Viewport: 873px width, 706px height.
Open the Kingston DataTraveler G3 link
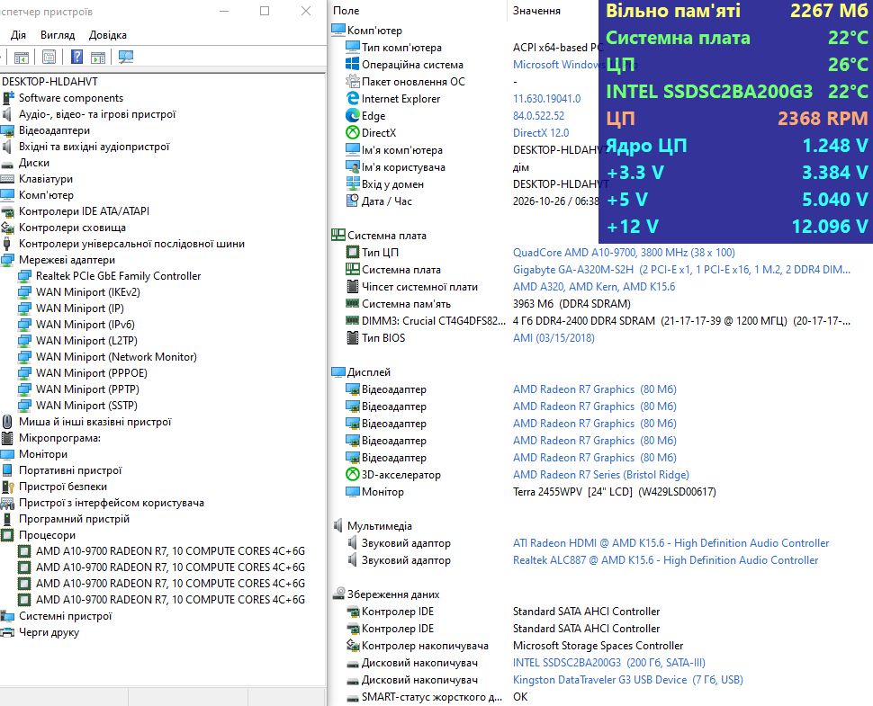point(628,681)
